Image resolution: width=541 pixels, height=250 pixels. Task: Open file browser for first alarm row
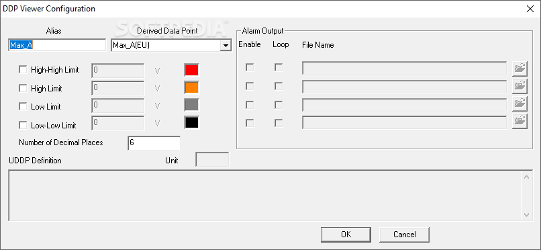(520, 68)
